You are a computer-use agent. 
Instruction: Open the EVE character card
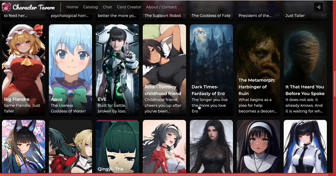tap(117, 70)
